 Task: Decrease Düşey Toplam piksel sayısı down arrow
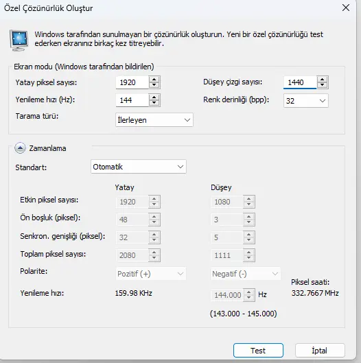[248, 258]
